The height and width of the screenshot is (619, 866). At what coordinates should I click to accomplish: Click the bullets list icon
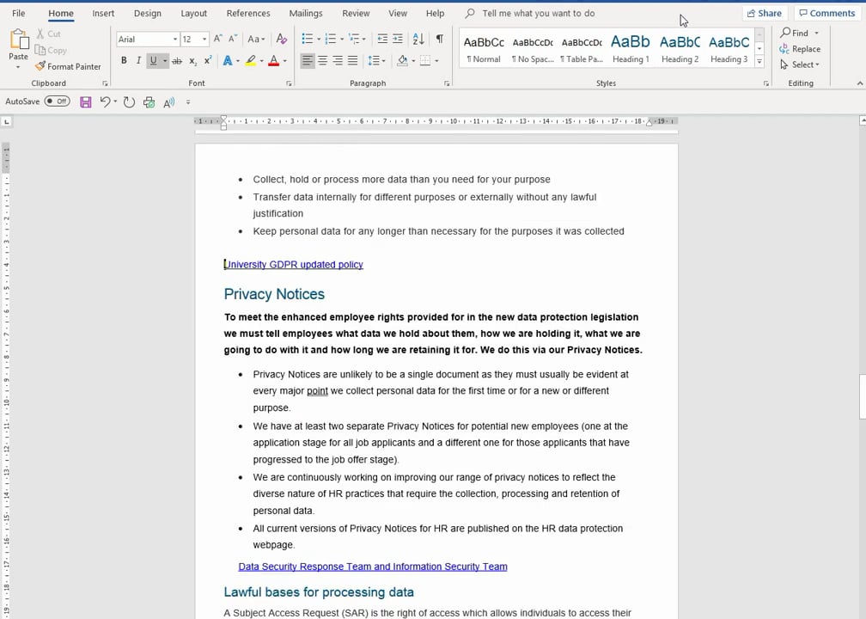[x=308, y=39]
